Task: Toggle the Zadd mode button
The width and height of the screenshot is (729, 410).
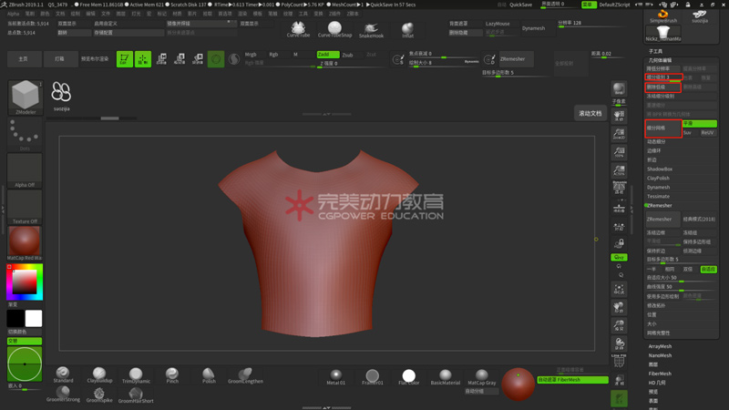Action: [x=326, y=55]
